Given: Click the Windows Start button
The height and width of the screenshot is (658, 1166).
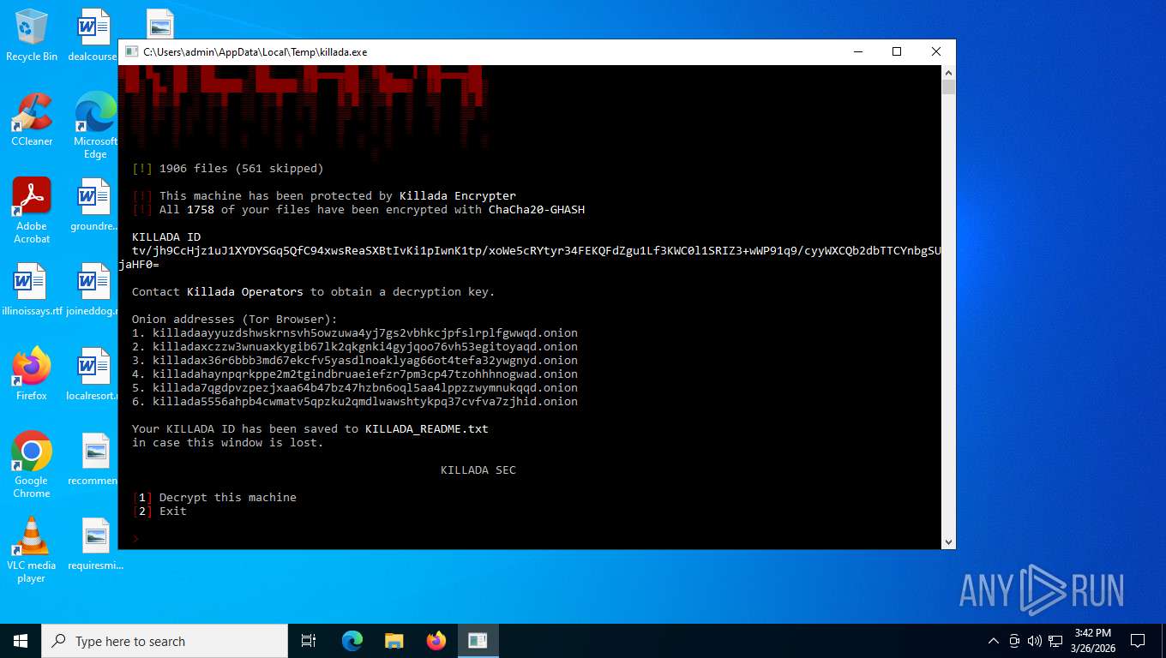Looking at the screenshot, I should click(x=21, y=641).
